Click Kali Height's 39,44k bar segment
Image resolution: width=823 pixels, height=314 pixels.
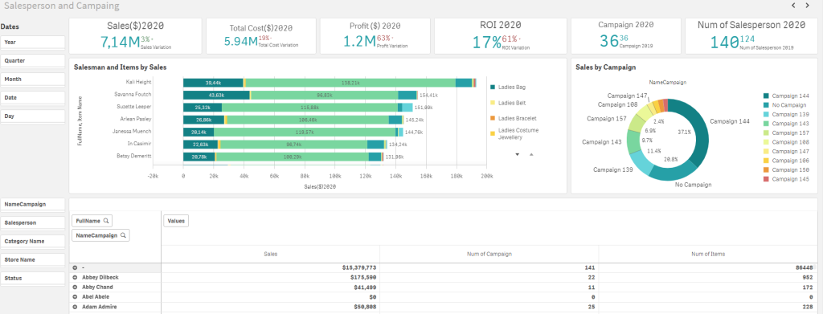click(213, 83)
